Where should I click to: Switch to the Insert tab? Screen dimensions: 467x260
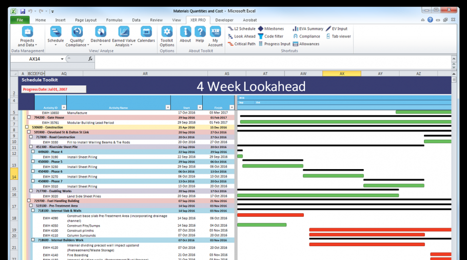tap(60, 20)
